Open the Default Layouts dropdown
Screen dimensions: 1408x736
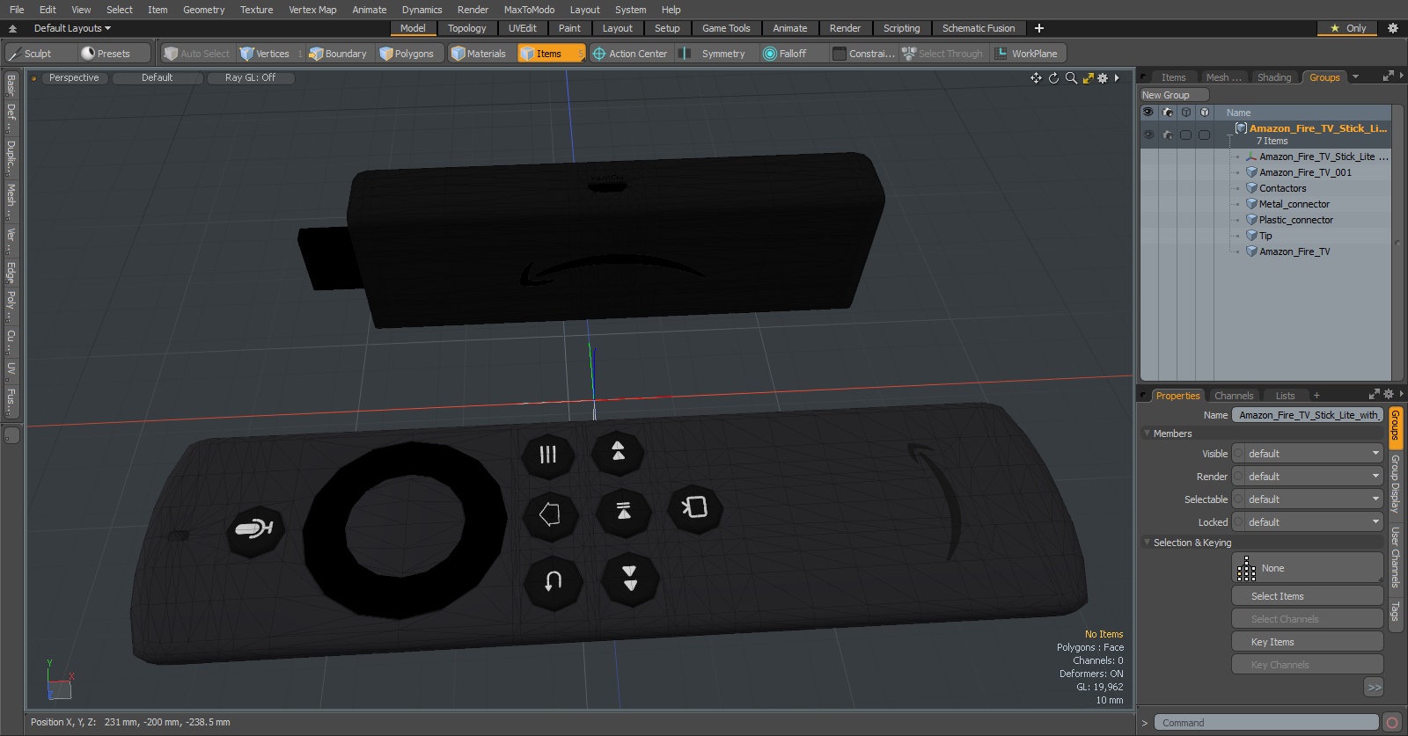coord(72,28)
